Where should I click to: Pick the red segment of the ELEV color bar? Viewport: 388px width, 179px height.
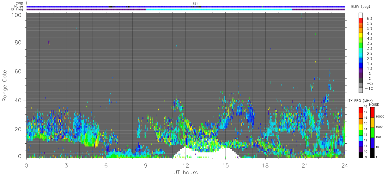(361, 21)
